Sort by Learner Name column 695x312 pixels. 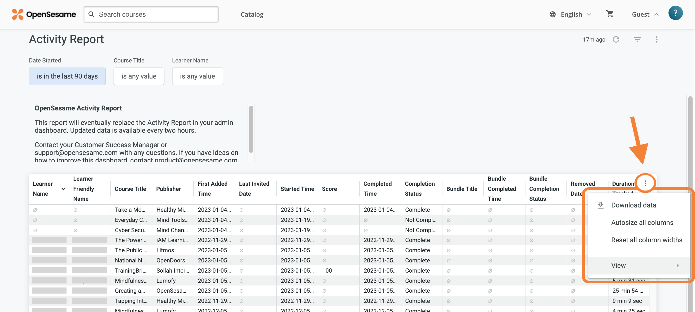[x=43, y=188]
